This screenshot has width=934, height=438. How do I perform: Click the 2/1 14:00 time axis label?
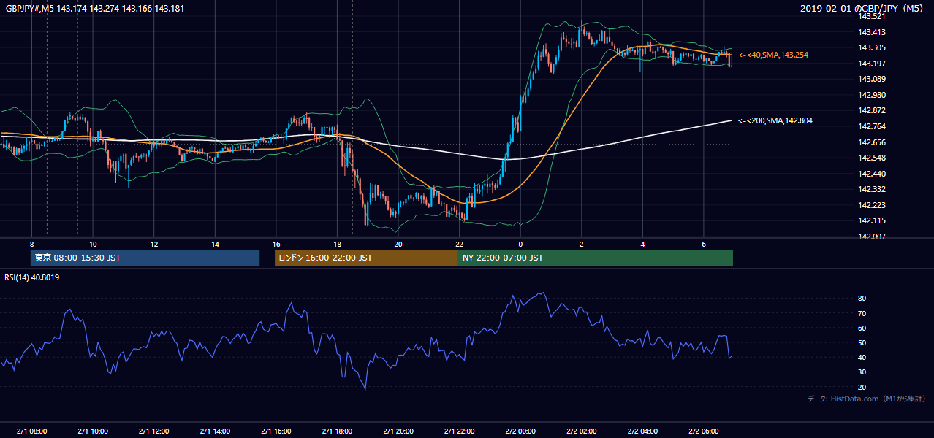point(215,431)
